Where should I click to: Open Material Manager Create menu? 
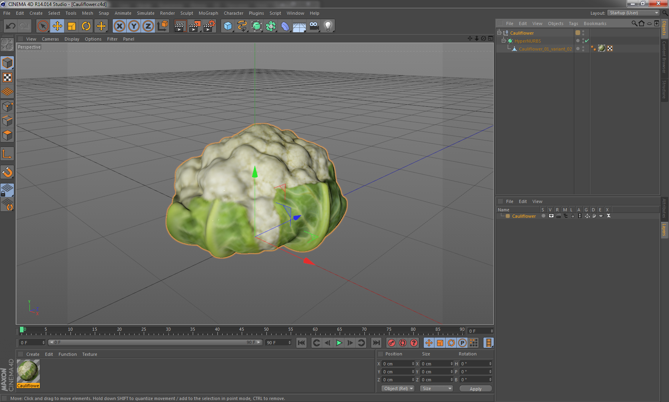[33, 354]
